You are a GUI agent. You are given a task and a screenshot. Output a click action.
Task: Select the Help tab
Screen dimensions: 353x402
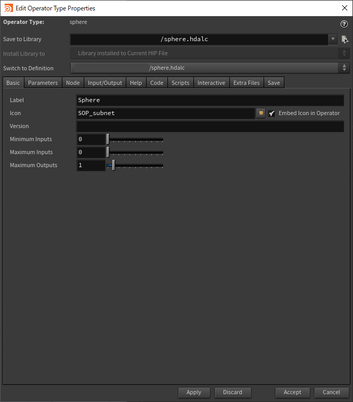point(136,83)
